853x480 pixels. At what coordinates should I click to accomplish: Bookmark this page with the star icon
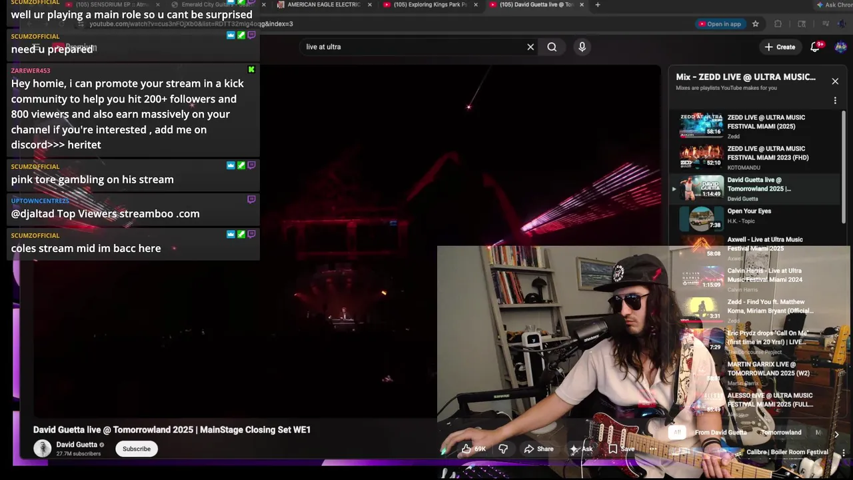tap(755, 24)
